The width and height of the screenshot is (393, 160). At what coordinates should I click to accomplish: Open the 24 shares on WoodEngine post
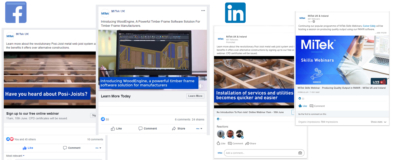coord(198,119)
